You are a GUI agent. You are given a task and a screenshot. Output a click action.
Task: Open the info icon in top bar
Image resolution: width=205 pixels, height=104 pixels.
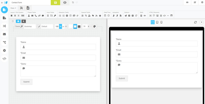202,3
